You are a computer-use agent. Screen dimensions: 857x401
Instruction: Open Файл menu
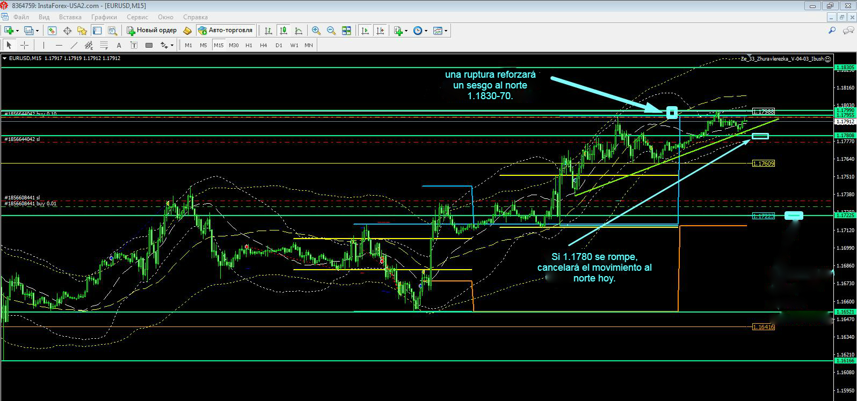tap(21, 17)
